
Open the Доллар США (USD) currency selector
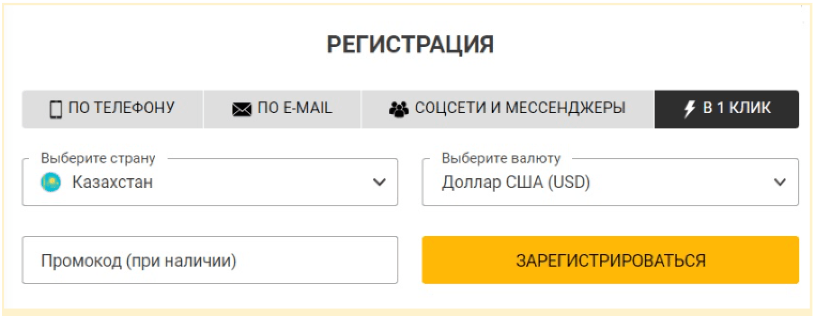610,182
